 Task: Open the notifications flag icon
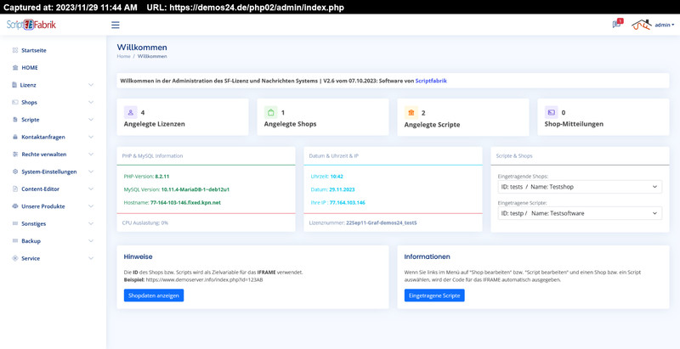click(616, 25)
